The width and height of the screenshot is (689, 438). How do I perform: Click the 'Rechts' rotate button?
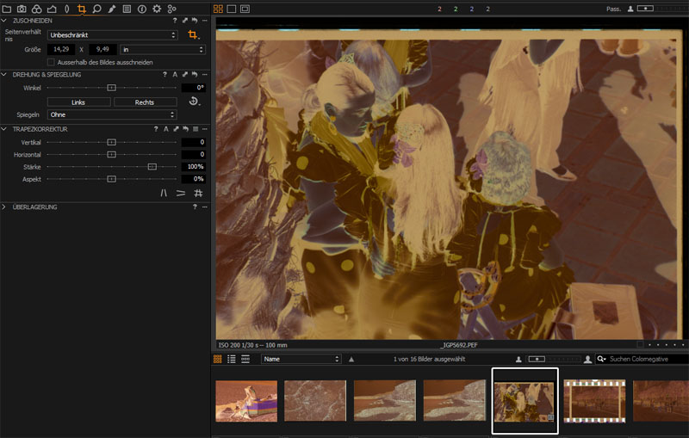click(145, 102)
